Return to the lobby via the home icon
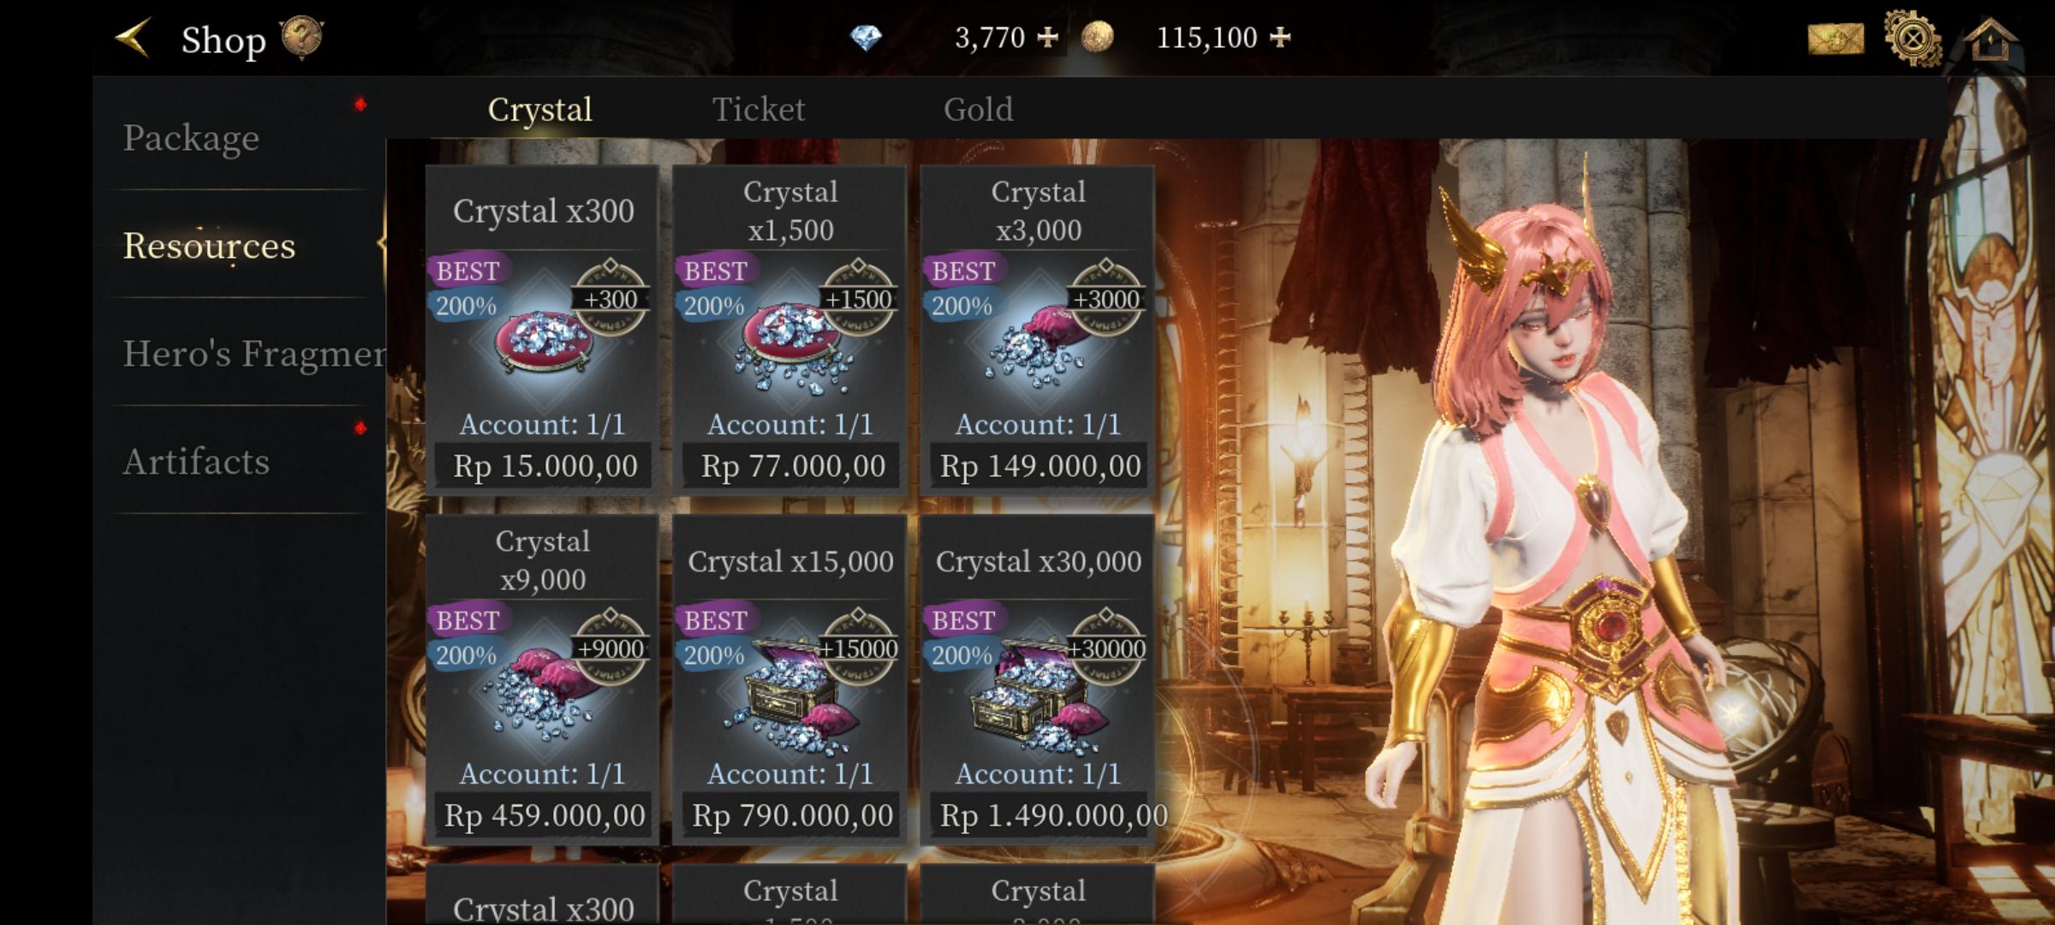Screen dimensions: 2055x925 pos(1990,39)
